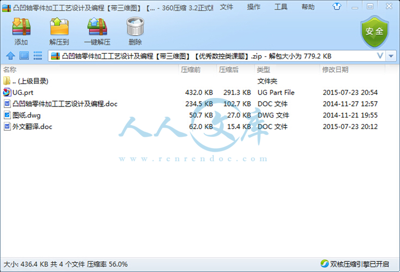Click the status bar size summary text
The height and width of the screenshot is (272, 400).
tap(66, 264)
